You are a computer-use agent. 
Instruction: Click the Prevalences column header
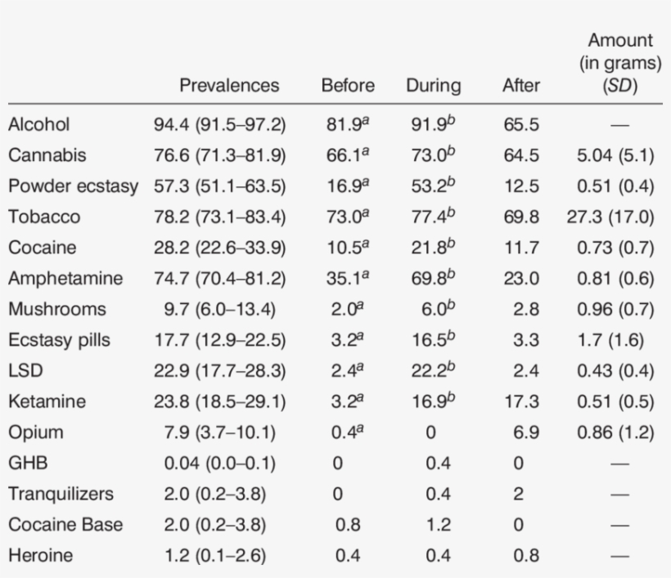point(229,85)
